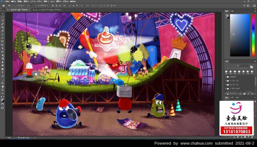The image size is (257, 147).
Task: Enable the Auto-Select checkbox
Action: click(15, 5)
